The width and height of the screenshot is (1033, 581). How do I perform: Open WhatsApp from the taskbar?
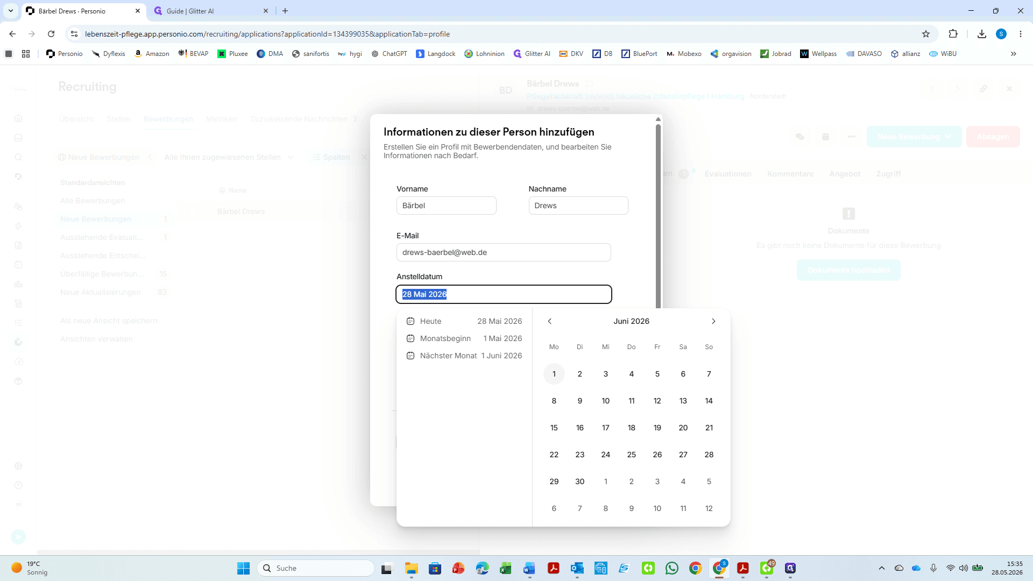[x=671, y=568]
